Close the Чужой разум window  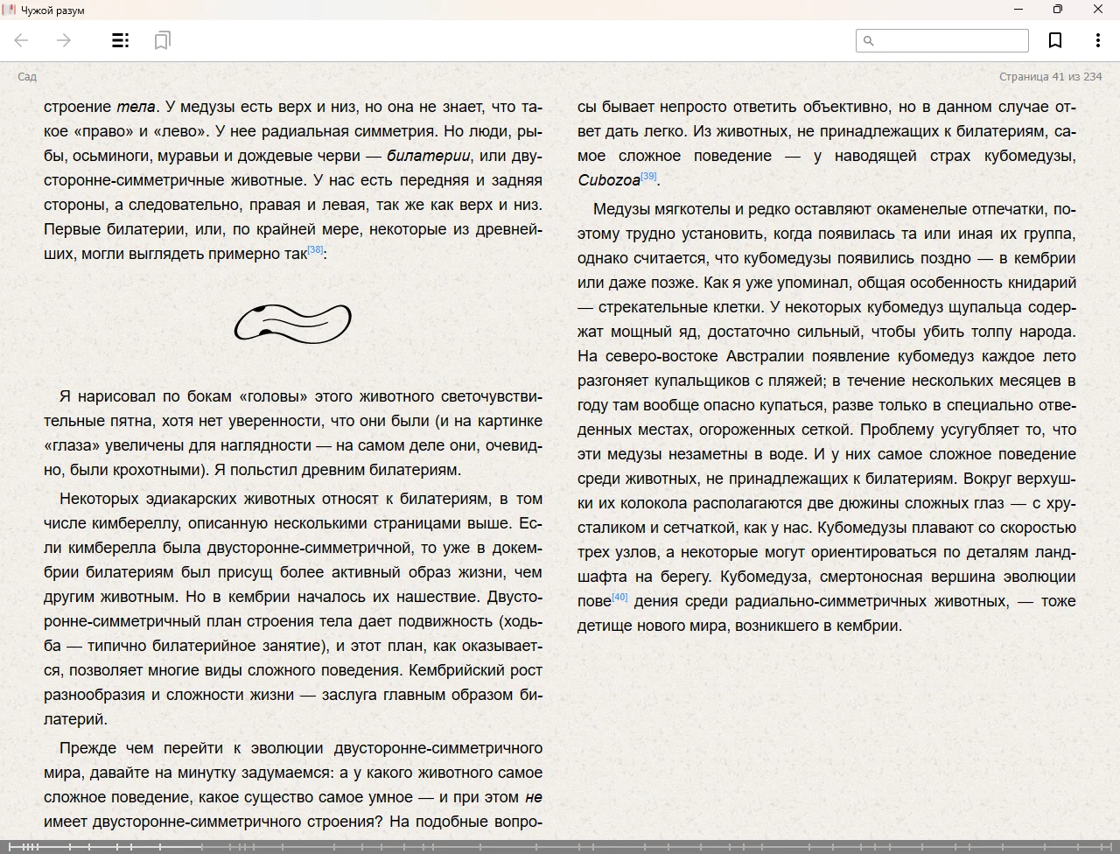point(1098,10)
